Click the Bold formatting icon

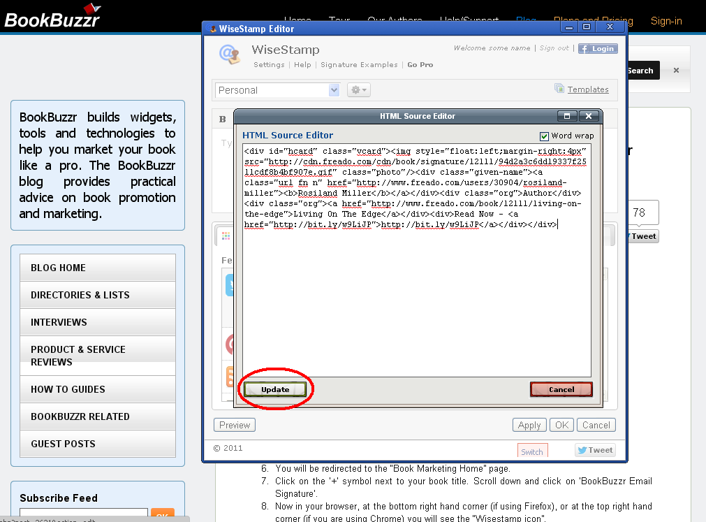point(223,119)
